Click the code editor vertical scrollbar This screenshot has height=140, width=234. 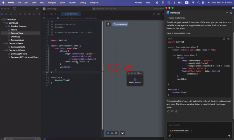pyautogui.click(x=103, y=76)
